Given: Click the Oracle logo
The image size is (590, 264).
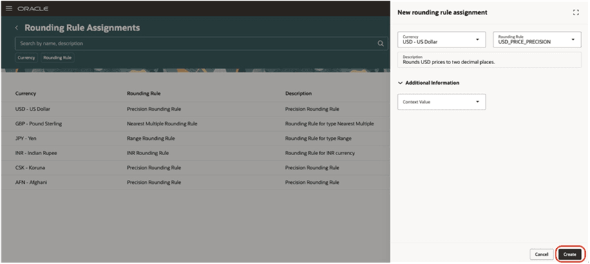Looking at the screenshot, I should click(x=32, y=9).
